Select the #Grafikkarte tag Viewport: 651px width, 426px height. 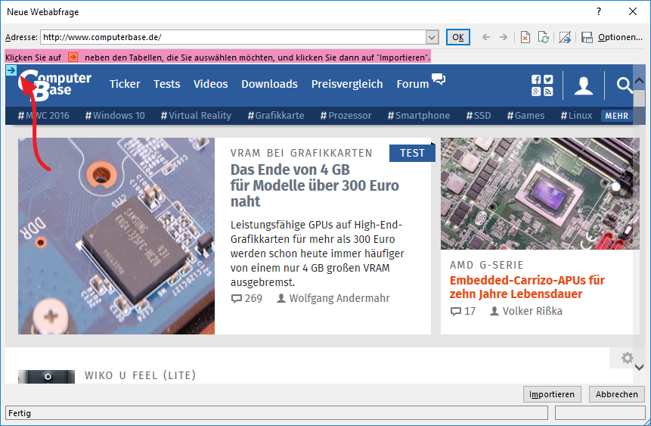[276, 116]
